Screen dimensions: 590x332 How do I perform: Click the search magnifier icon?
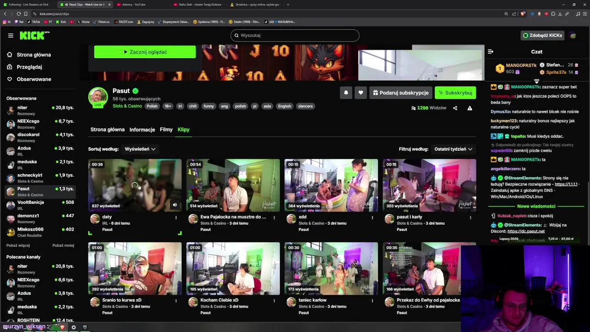coord(236,36)
